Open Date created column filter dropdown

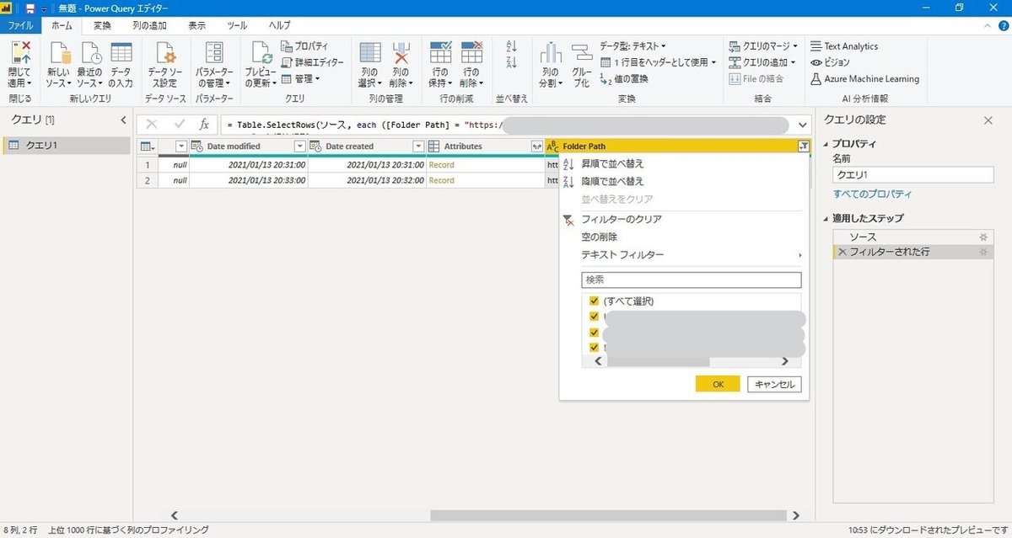(417, 146)
